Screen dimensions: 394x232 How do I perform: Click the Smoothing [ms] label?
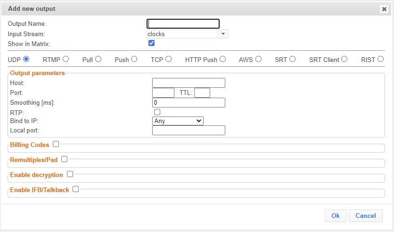(x=33, y=103)
